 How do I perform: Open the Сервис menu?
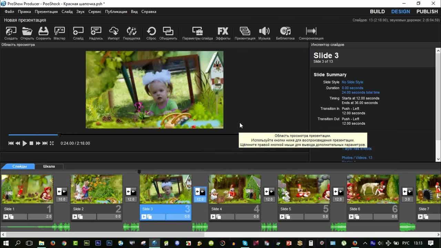(95, 12)
